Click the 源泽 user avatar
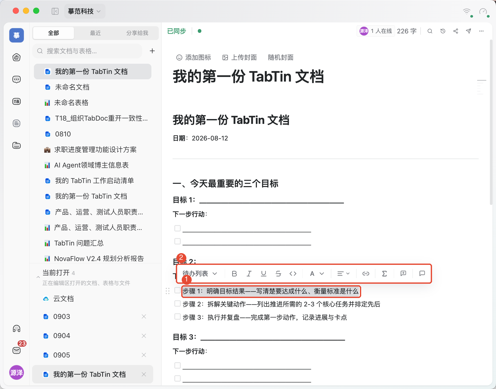This screenshot has height=389, width=496. (x=17, y=372)
